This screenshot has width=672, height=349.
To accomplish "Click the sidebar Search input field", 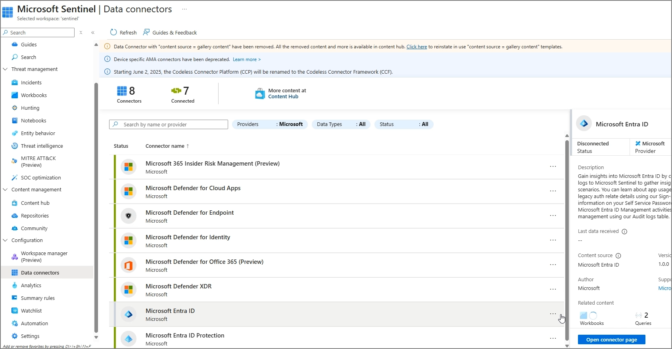I will coord(38,32).
